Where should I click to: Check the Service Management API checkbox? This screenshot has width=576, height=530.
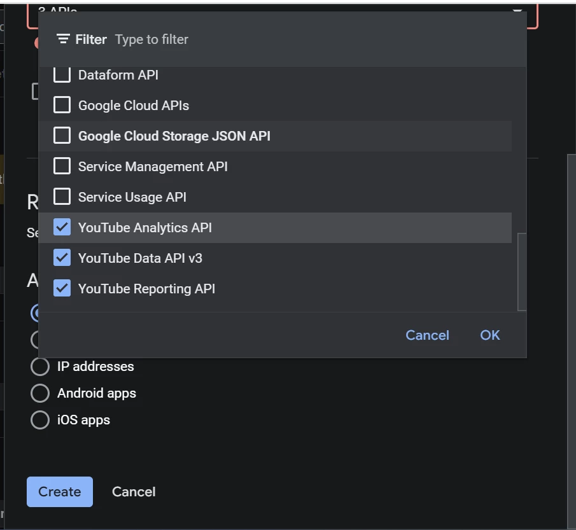tap(62, 166)
